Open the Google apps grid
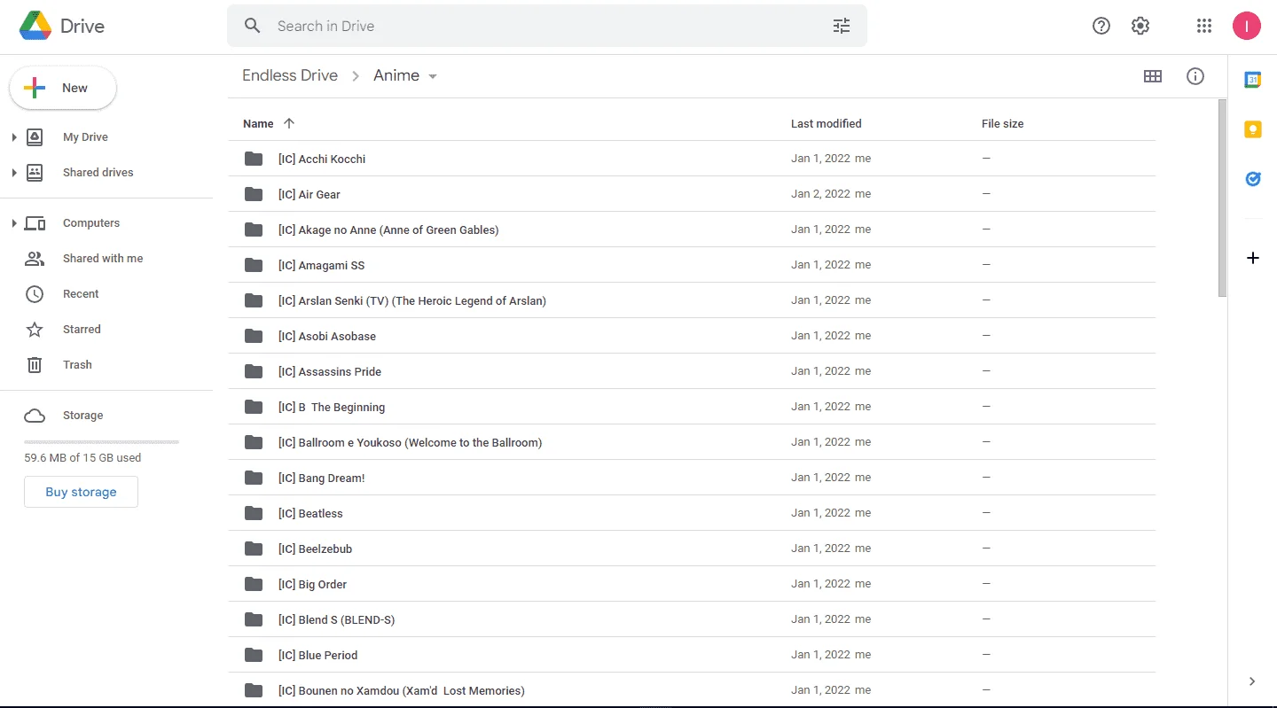Image resolution: width=1277 pixels, height=708 pixels. pos(1204,26)
